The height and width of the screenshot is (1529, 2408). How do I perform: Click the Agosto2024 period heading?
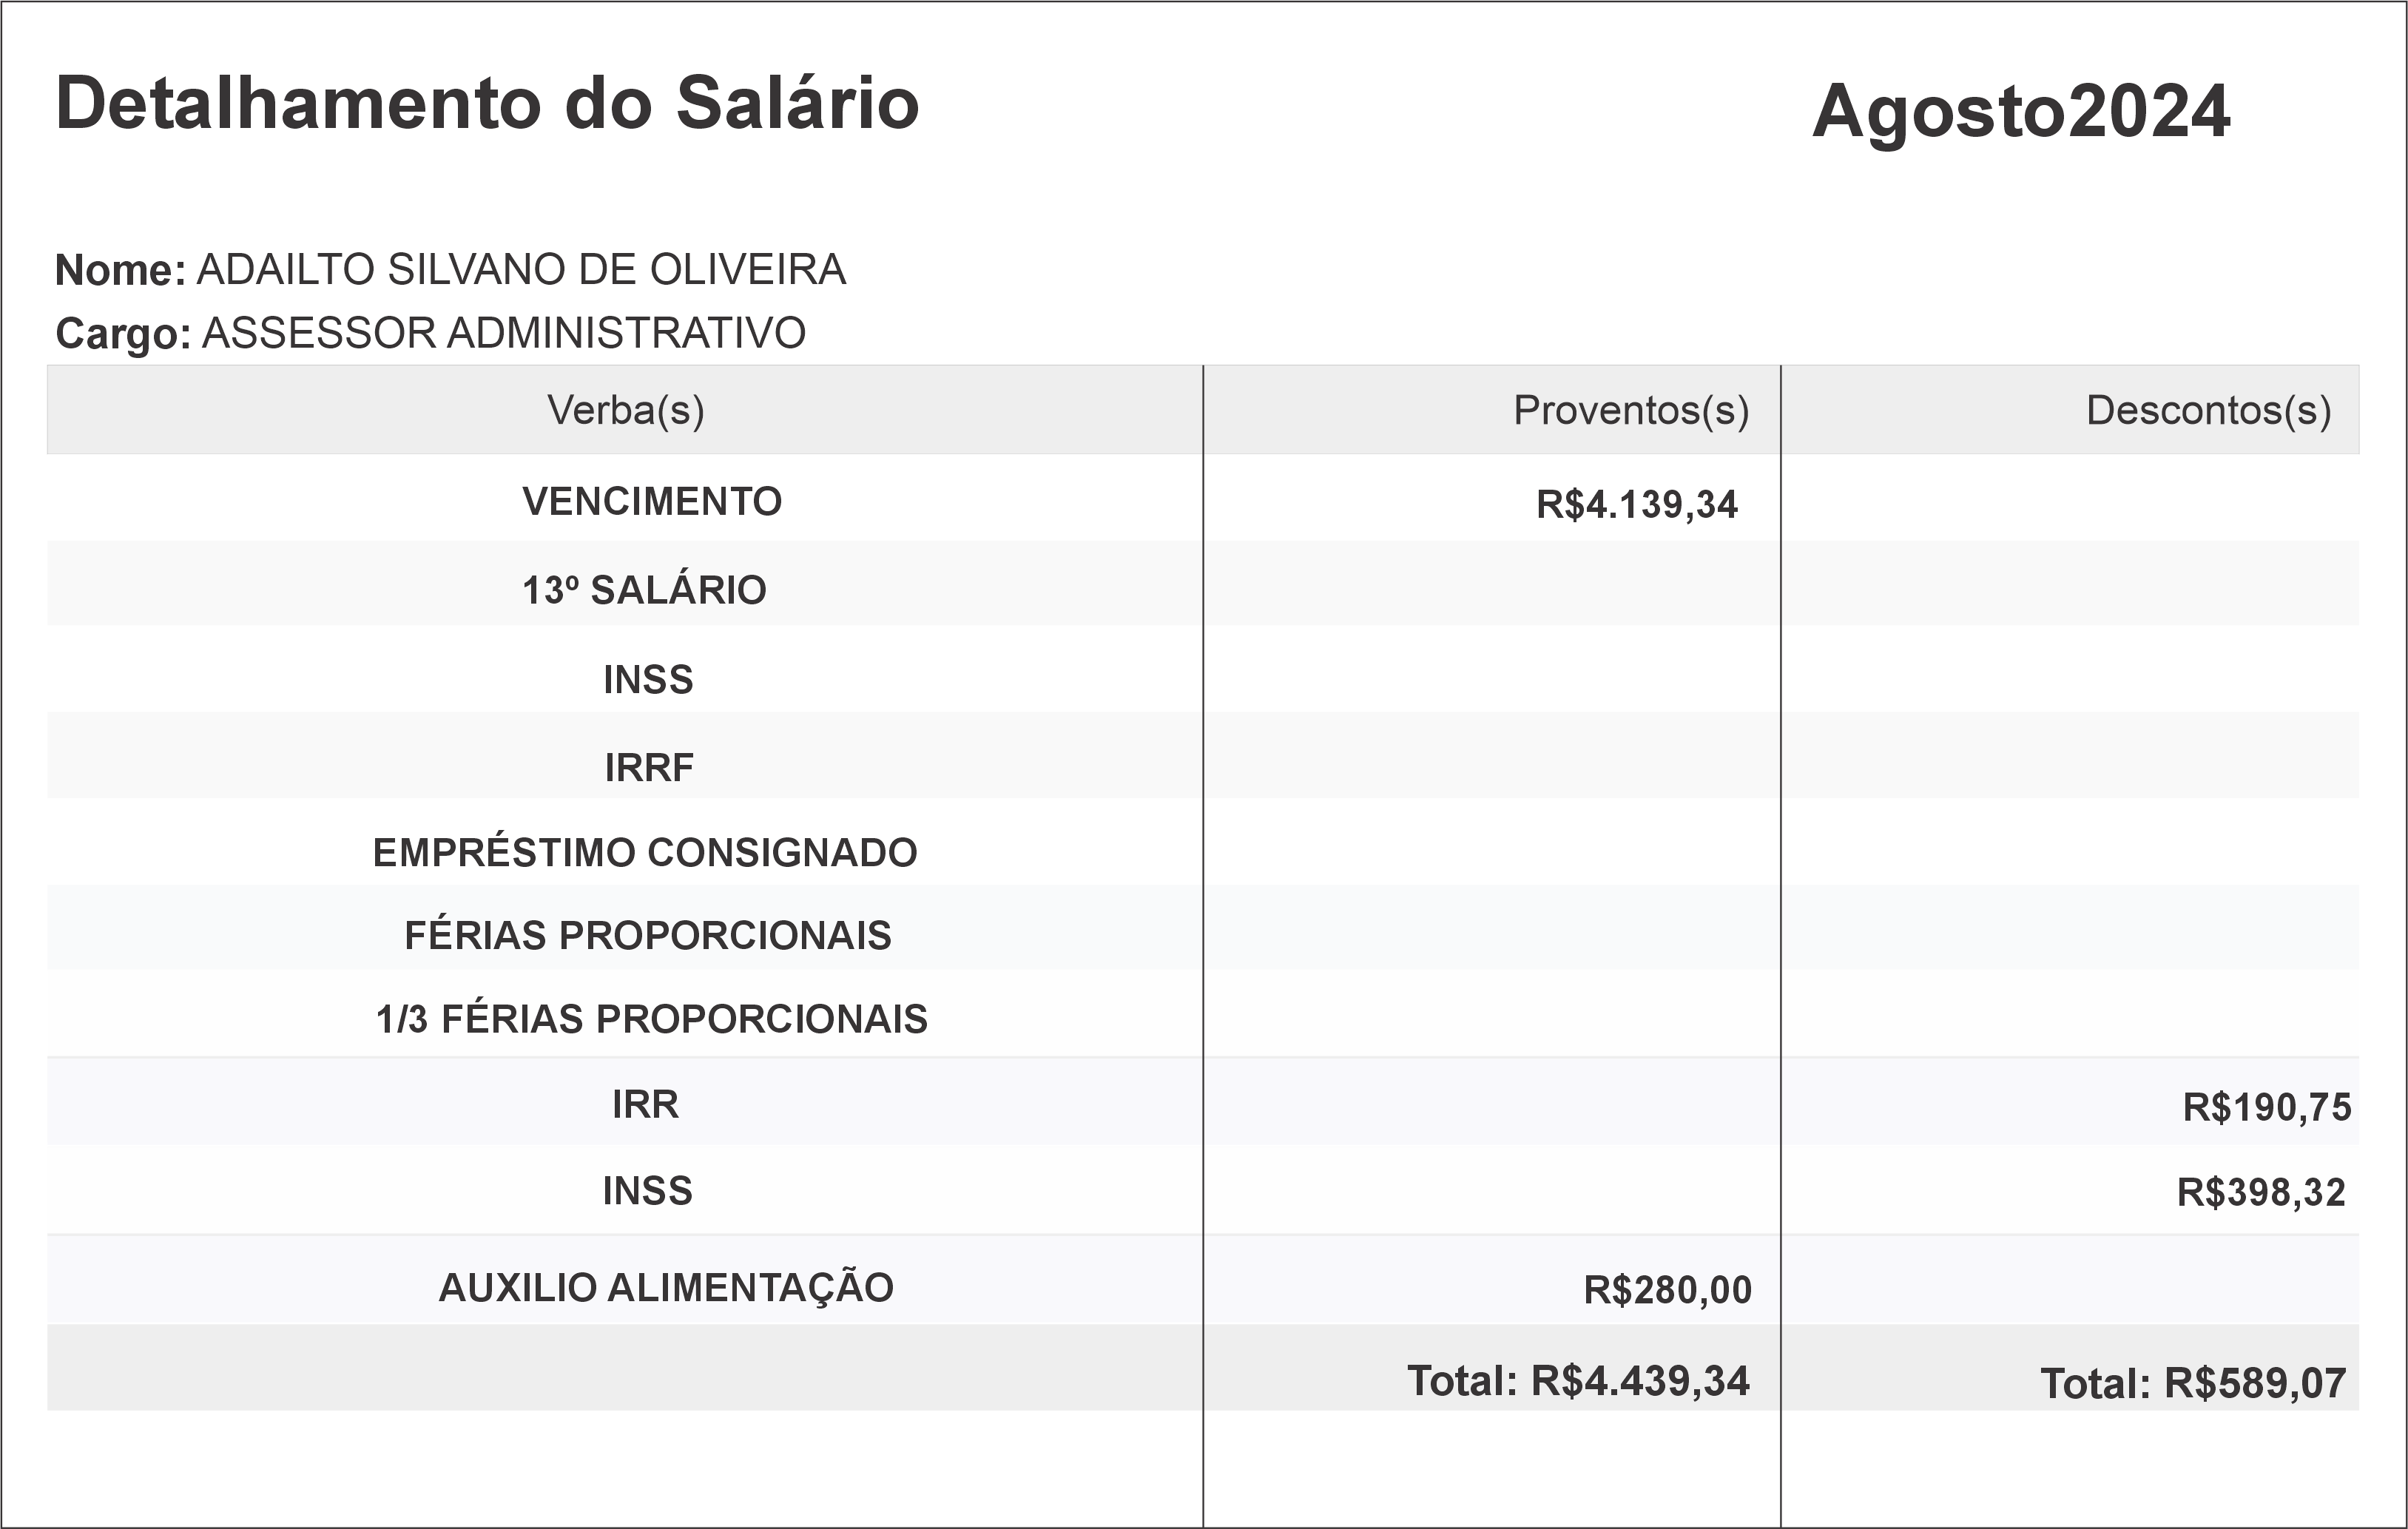coord(2021,111)
